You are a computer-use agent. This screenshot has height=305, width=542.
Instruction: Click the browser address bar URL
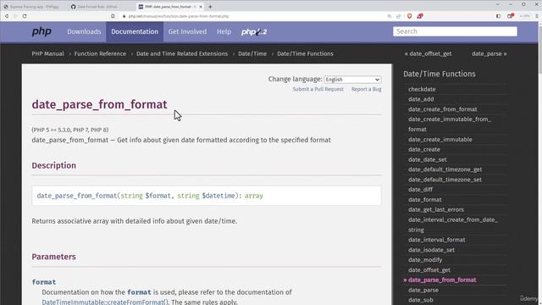click(179, 16)
